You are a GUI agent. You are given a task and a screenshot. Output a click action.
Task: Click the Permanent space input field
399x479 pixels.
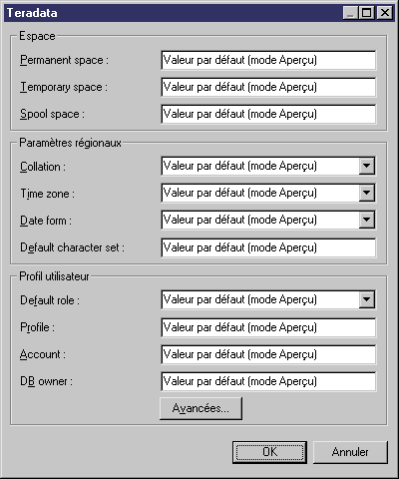pyautogui.click(x=268, y=60)
